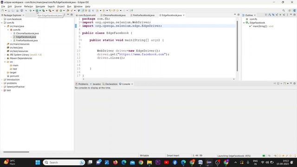The height and width of the screenshot is (167, 297).
Task: Click the editor vertical scrollbar
Action: [237, 46]
